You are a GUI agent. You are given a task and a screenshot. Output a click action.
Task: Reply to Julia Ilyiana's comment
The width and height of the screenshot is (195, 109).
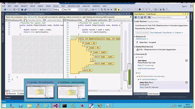(x=140, y=65)
